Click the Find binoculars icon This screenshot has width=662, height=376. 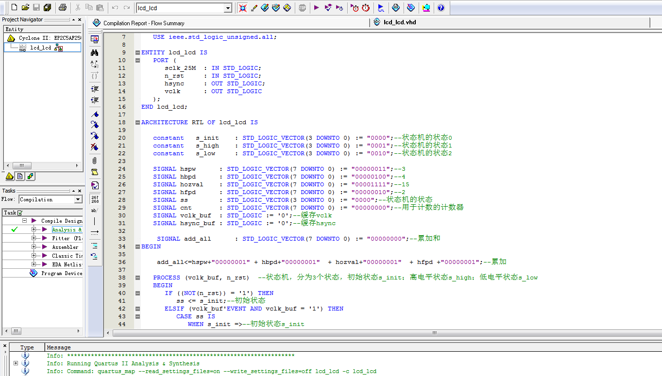pos(95,52)
